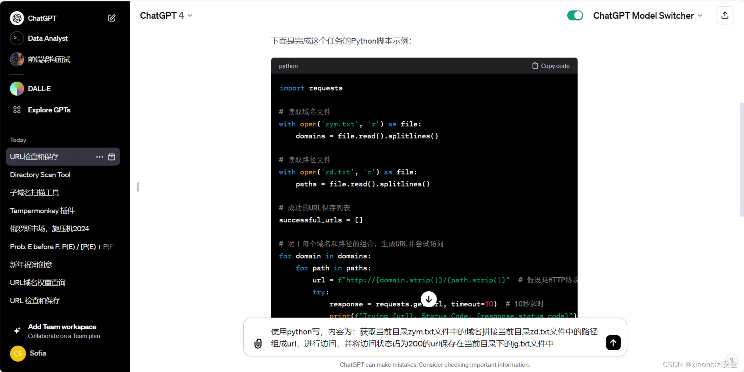744x372 pixels.
Task: Click the page vertical scrollbar
Action: click(x=742, y=160)
